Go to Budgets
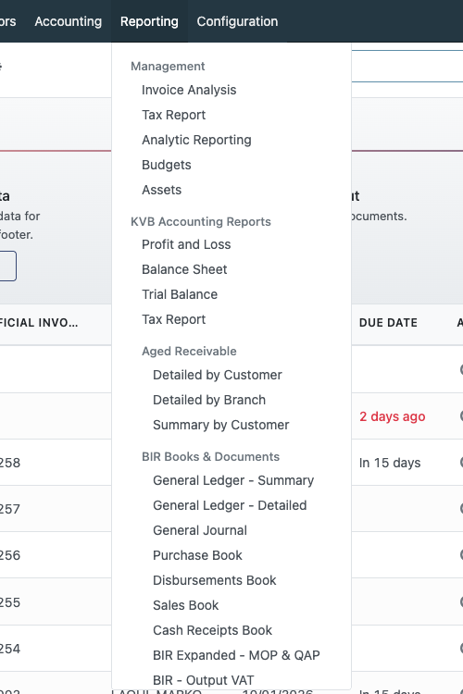 click(166, 165)
